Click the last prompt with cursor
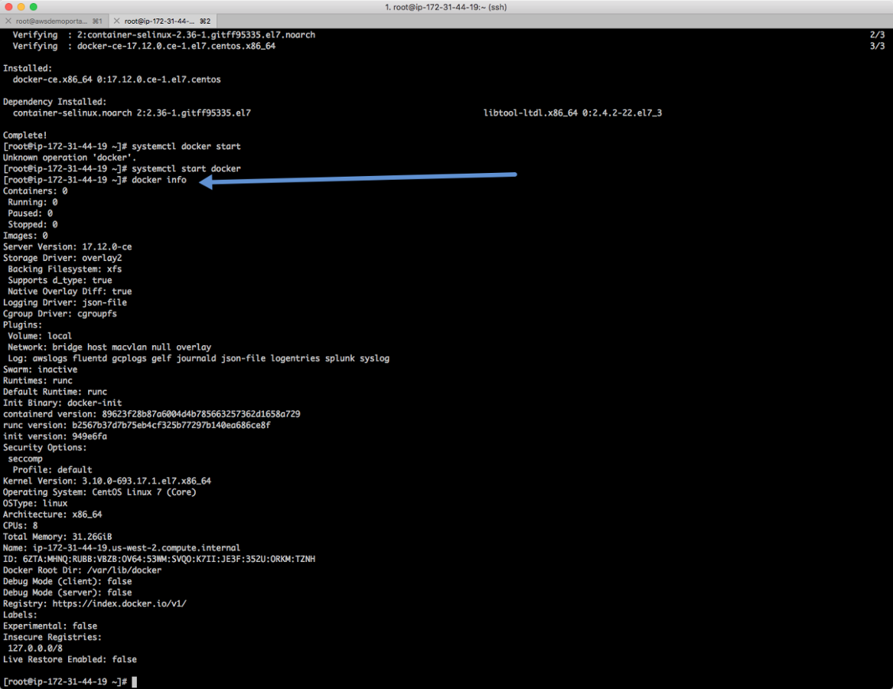893x689 pixels. 70,682
